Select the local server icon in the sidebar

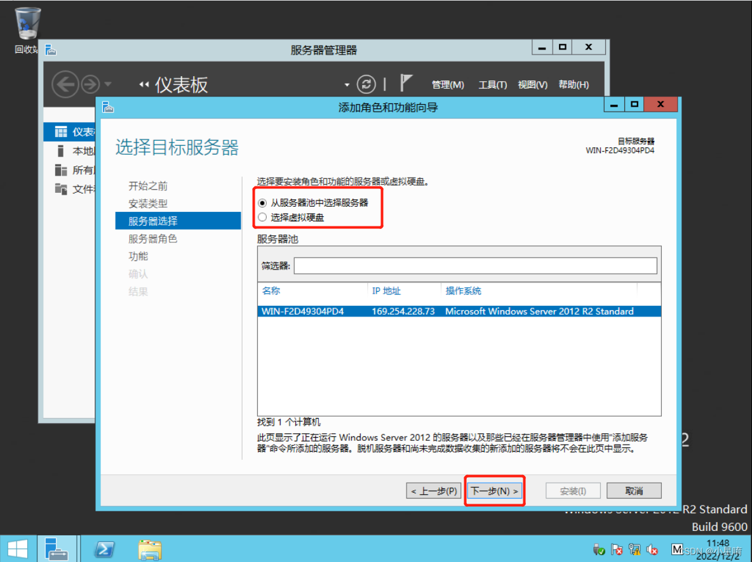[60, 151]
